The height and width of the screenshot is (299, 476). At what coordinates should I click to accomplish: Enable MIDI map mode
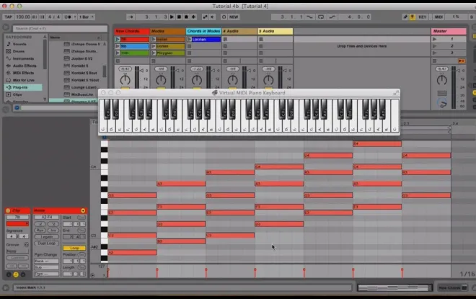438,17
